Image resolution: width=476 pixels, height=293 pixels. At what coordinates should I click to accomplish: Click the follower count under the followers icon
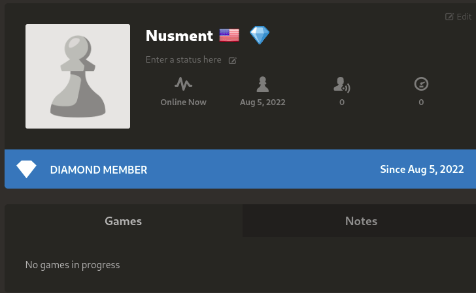click(x=342, y=102)
